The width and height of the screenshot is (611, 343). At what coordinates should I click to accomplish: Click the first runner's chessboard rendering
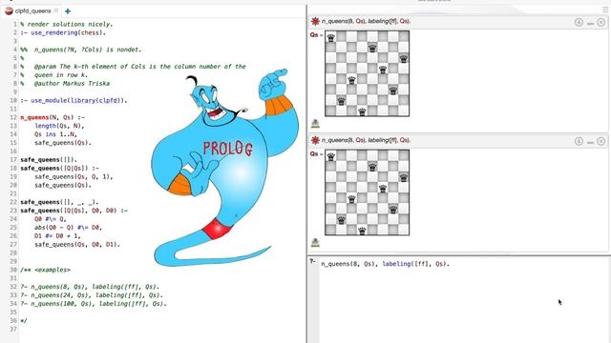click(367, 73)
